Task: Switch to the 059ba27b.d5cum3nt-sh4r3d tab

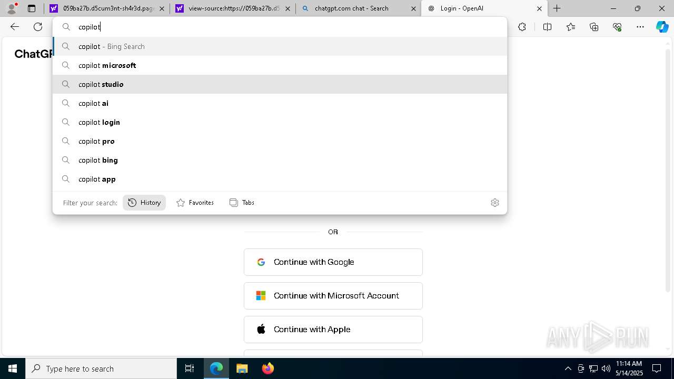Action: tap(106, 8)
